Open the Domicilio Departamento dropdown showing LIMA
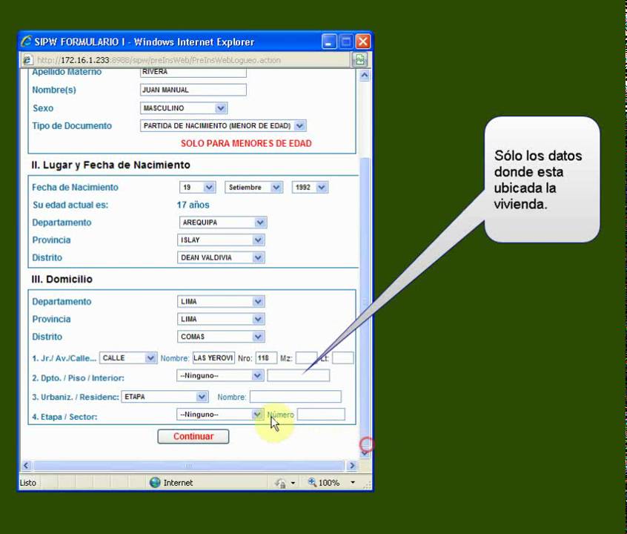Viewport: 627px width, 534px height. click(221, 302)
